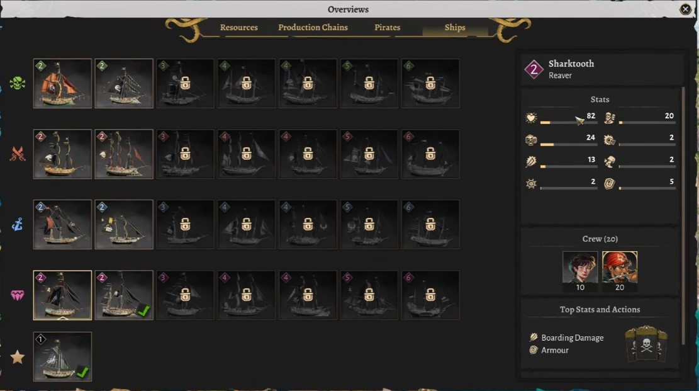This screenshot has width=699, height=391.
Task: Click locked tier-3 ship in anchor row
Action: [x=185, y=225]
